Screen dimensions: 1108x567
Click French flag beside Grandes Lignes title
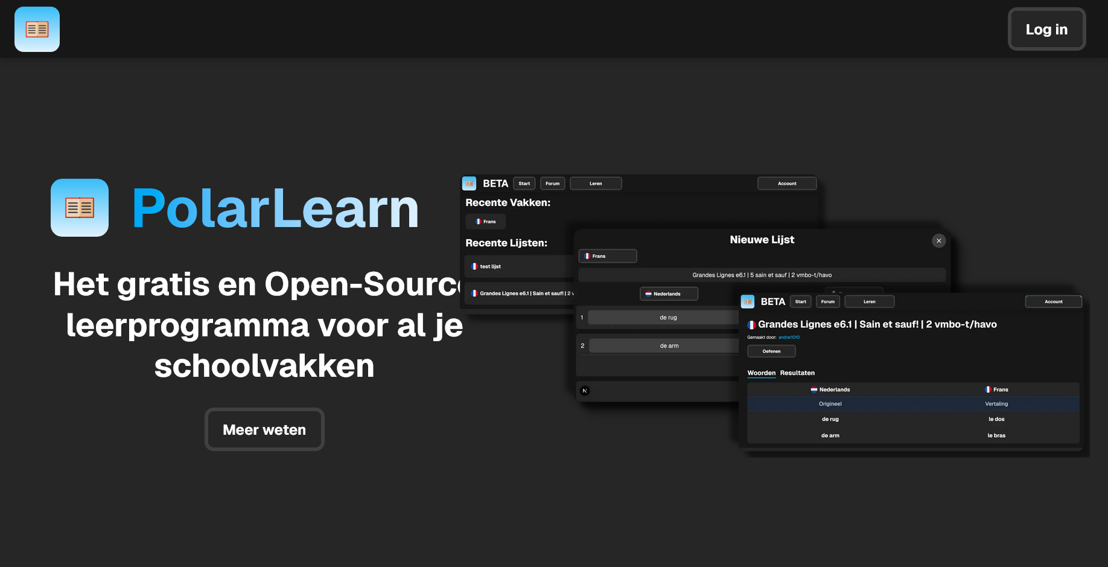[x=751, y=325]
